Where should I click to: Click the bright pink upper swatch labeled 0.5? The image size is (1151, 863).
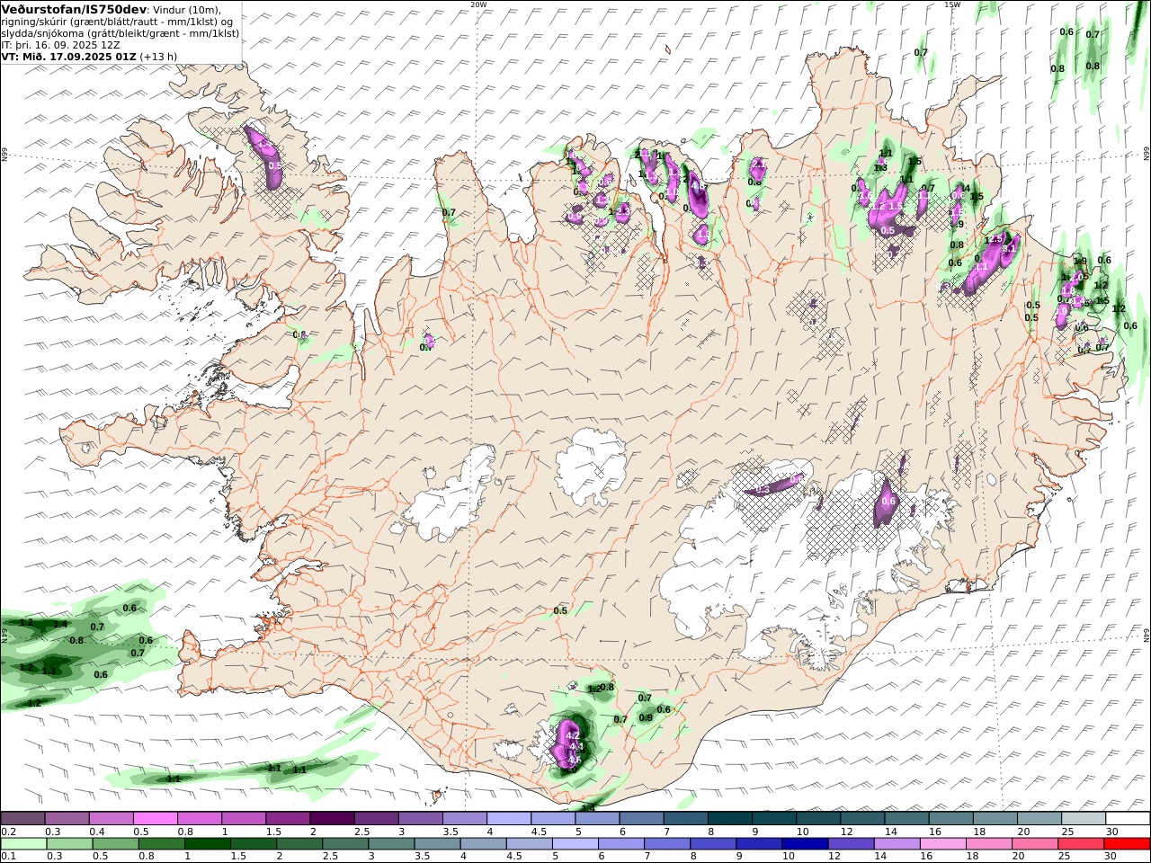(155, 818)
